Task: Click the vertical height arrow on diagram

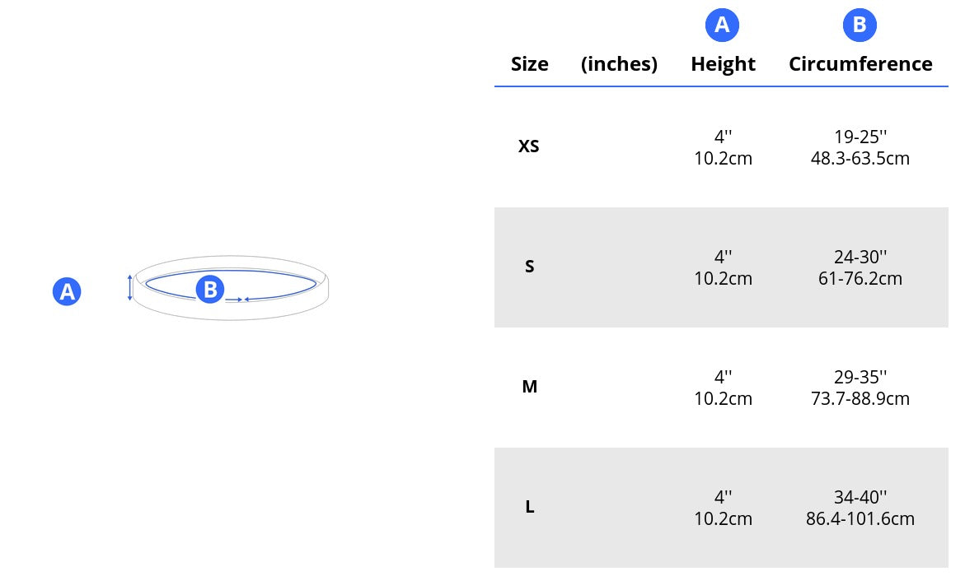Action: pos(130,288)
